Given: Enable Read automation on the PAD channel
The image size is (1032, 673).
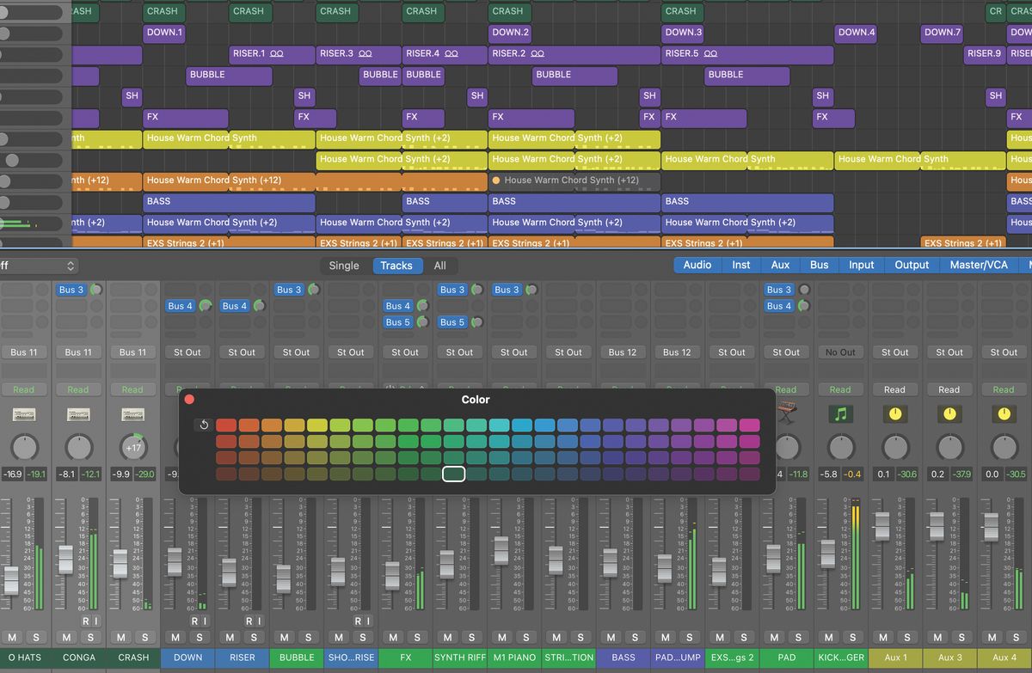Looking at the screenshot, I should pos(786,389).
